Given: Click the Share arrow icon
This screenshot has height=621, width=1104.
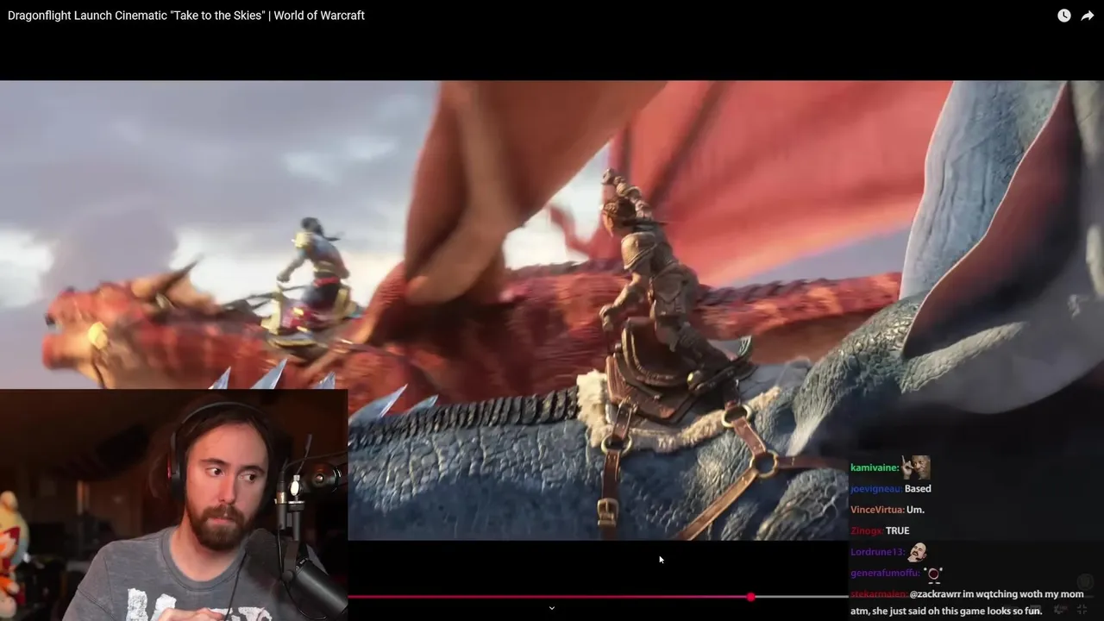Looking at the screenshot, I should pos(1088,16).
